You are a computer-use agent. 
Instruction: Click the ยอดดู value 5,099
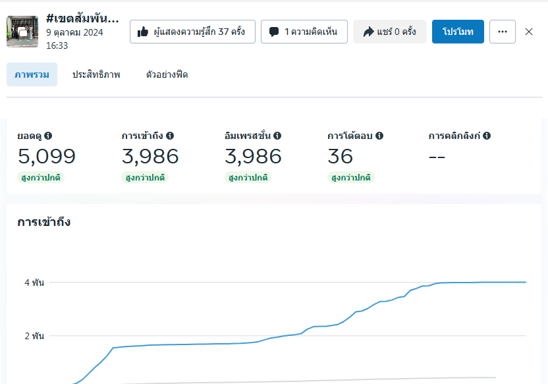(46, 157)
